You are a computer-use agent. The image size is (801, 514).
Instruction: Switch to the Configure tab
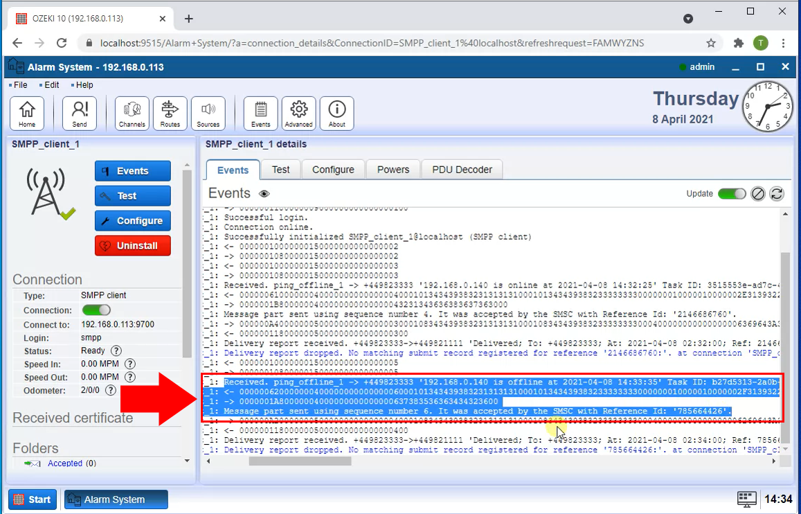[333, 170]
